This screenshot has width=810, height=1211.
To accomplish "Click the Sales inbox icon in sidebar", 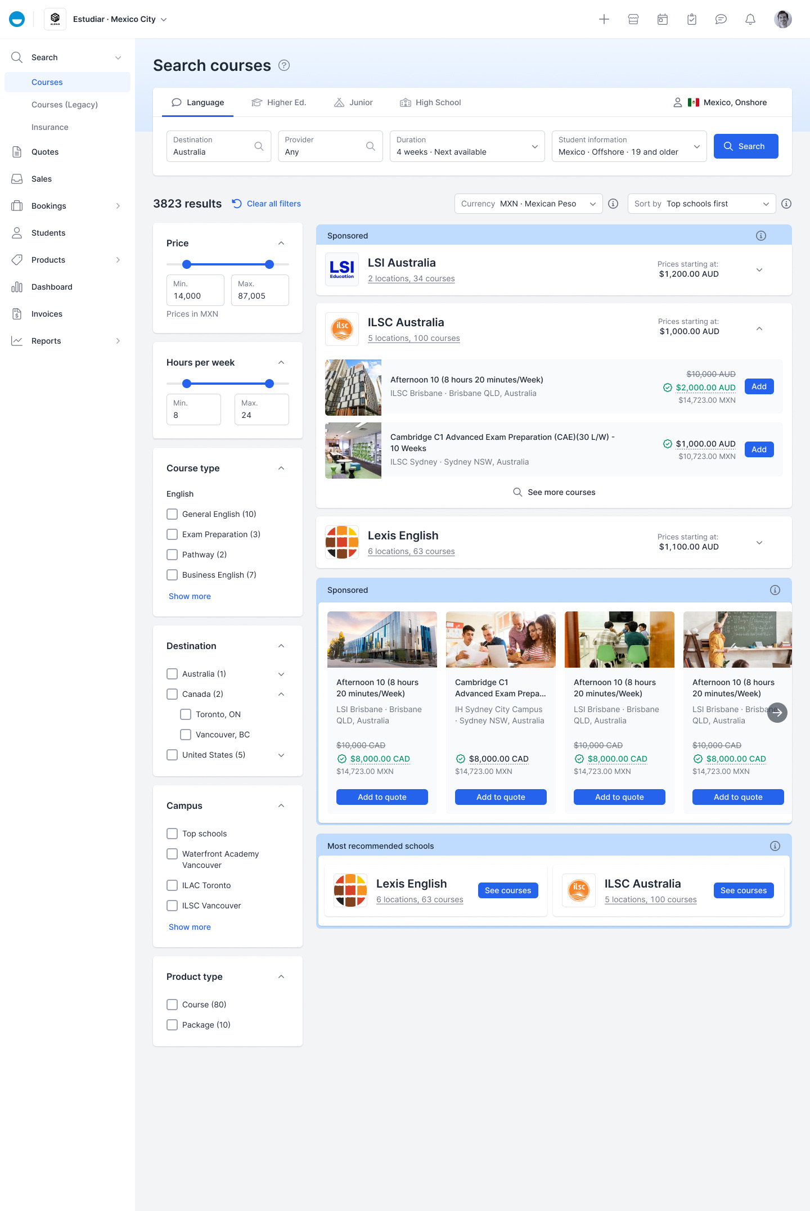I will [17, 179].
